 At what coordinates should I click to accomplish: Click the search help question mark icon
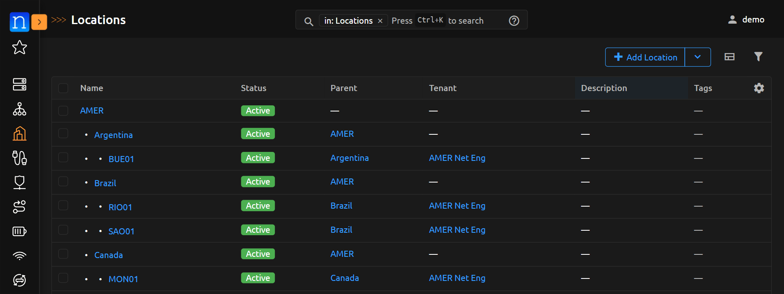tap(514, 21)
